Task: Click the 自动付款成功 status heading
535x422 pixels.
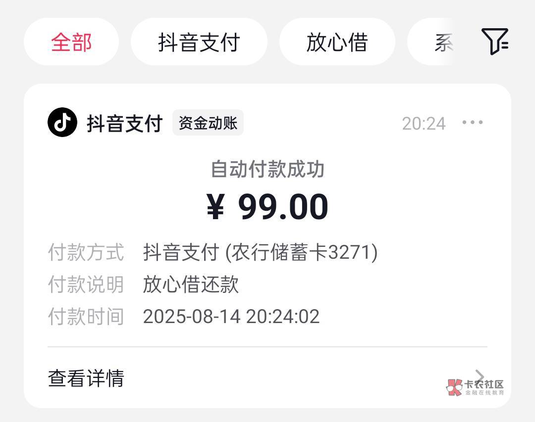Action: pos(267,169)
